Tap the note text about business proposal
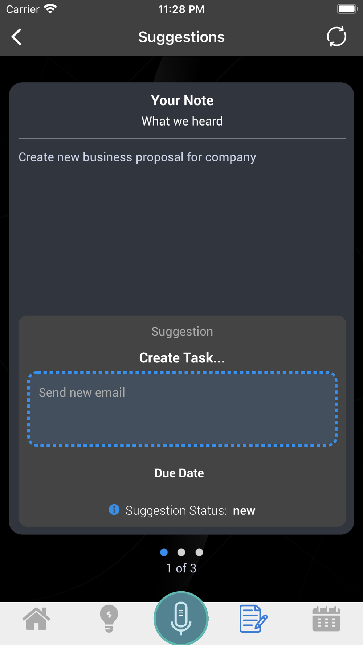 point(137,157)
